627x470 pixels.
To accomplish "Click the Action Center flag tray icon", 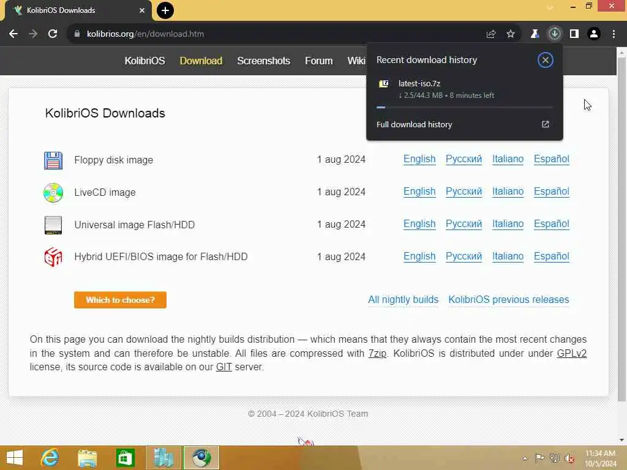I will click(539, 458).
